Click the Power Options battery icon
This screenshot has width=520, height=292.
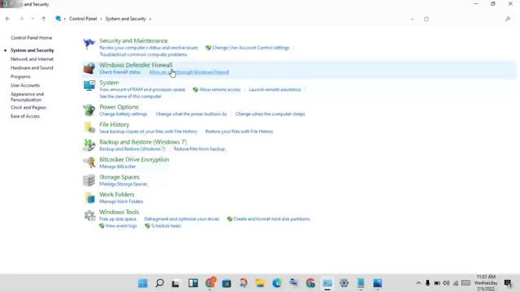89,110
